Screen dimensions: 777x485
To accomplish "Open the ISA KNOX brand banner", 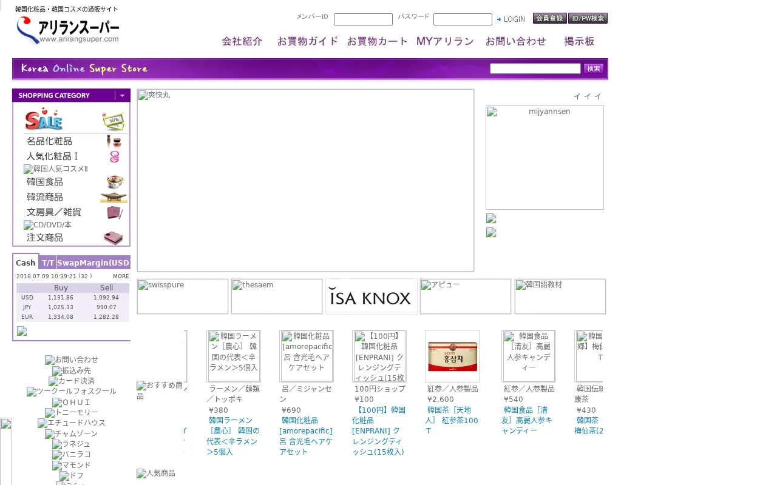I will 372,296.
